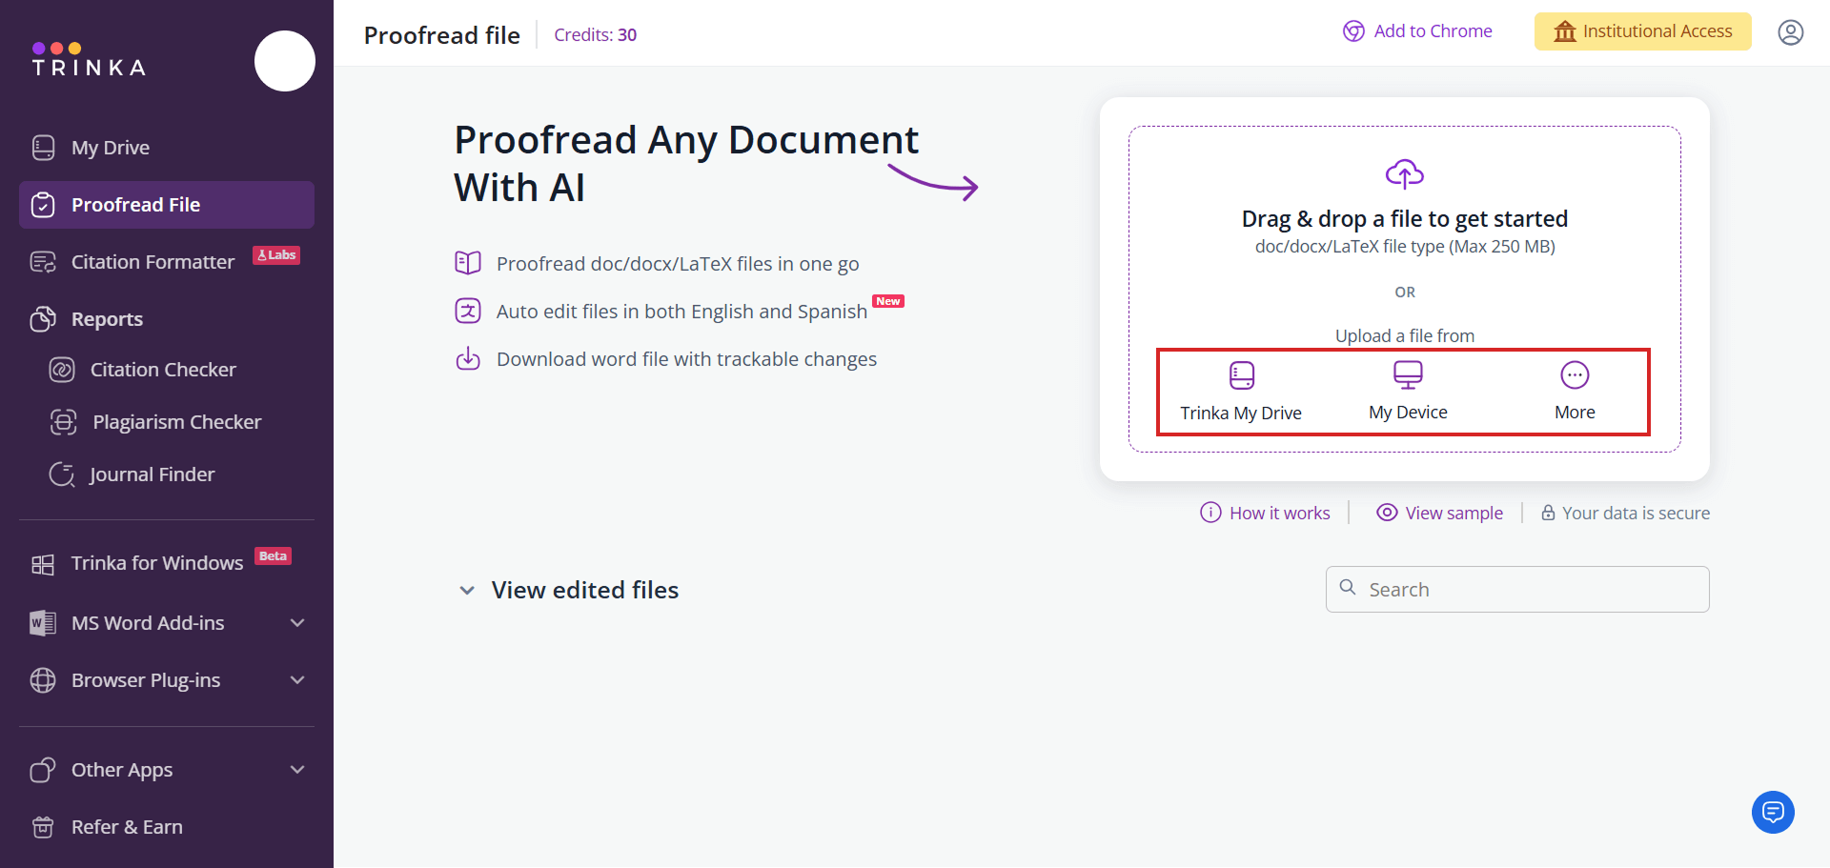Click the book icon beside Proofread doc/docx/LaTeX

click(x=468, y=263)
